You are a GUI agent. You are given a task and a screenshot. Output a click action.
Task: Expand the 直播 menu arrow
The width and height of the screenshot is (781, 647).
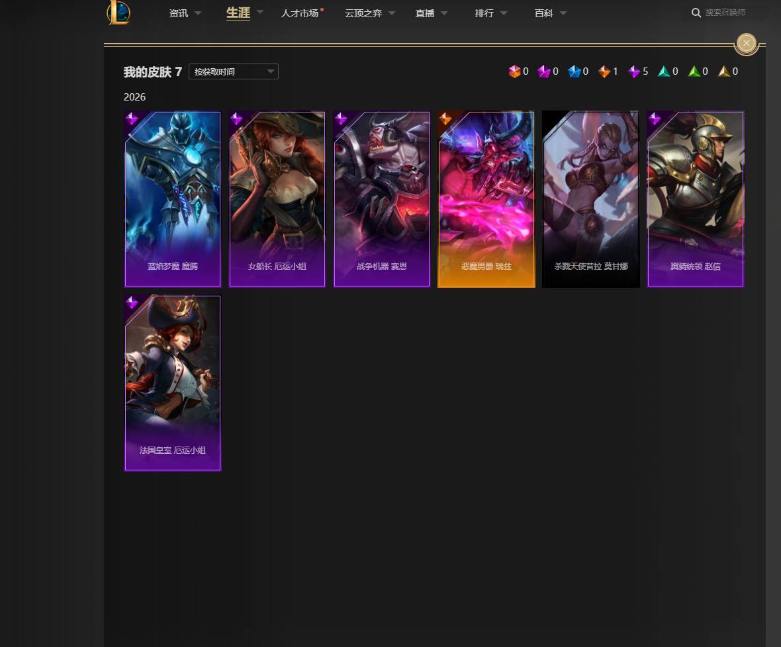444,13
